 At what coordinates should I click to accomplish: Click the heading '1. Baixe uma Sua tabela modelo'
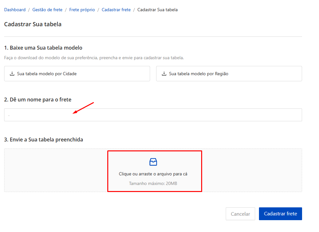(43, 48)
